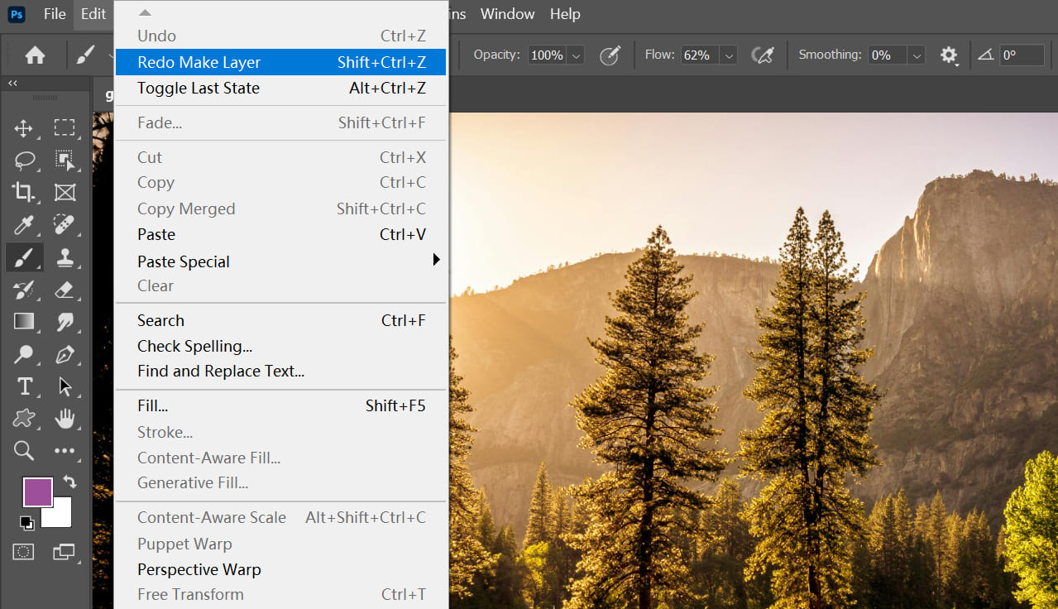Open the Smoothing percentage dropdown
The width and height of the screenshot is (1058, 609).
[916, 55]
